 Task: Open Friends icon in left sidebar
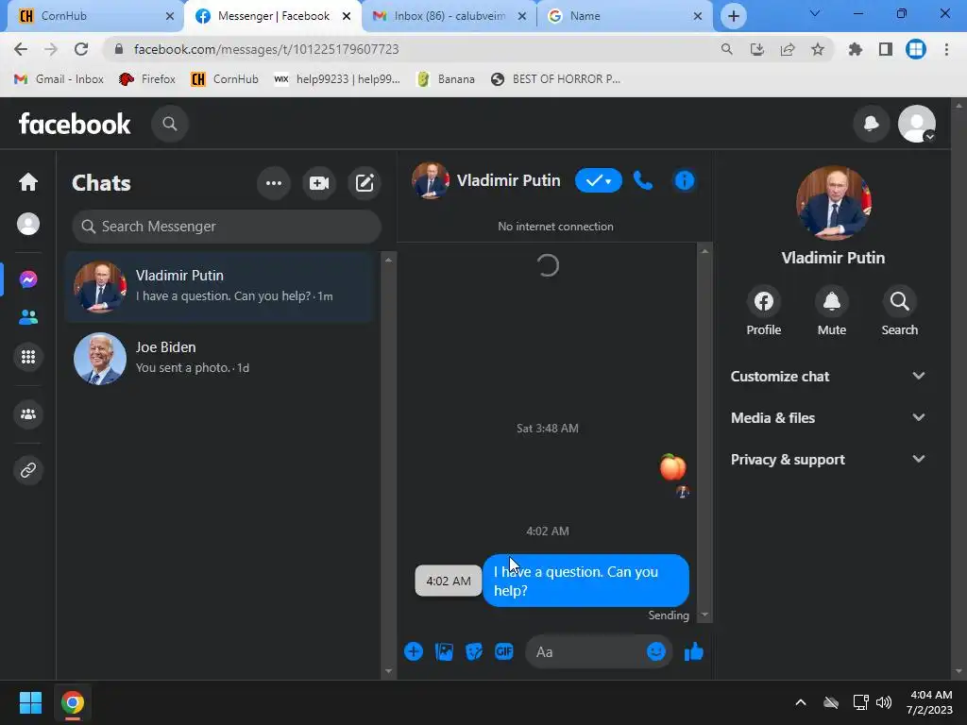28,317
